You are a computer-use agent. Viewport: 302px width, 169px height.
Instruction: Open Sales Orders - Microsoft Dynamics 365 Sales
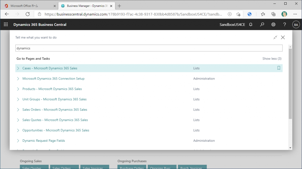(55, 110)
